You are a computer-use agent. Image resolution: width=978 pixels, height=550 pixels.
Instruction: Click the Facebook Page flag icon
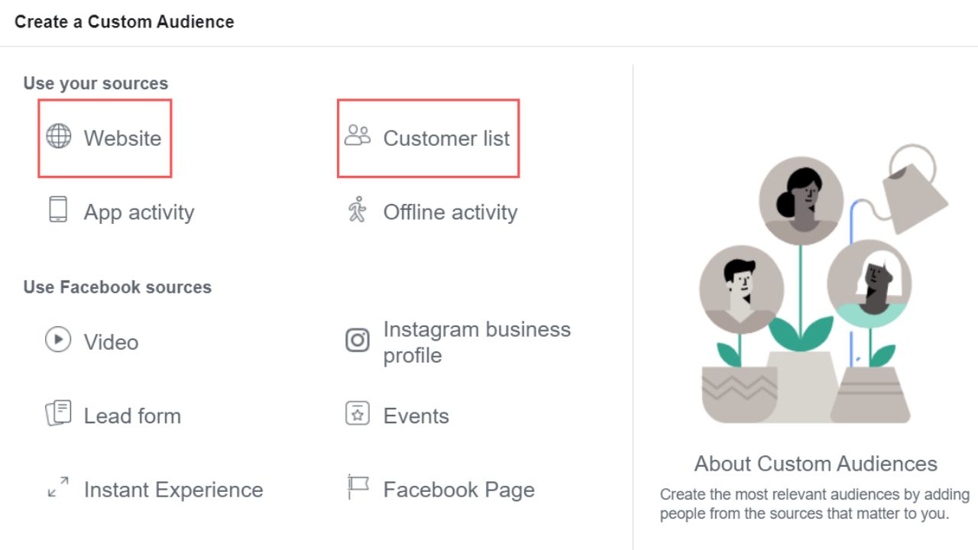coord(357,487)
